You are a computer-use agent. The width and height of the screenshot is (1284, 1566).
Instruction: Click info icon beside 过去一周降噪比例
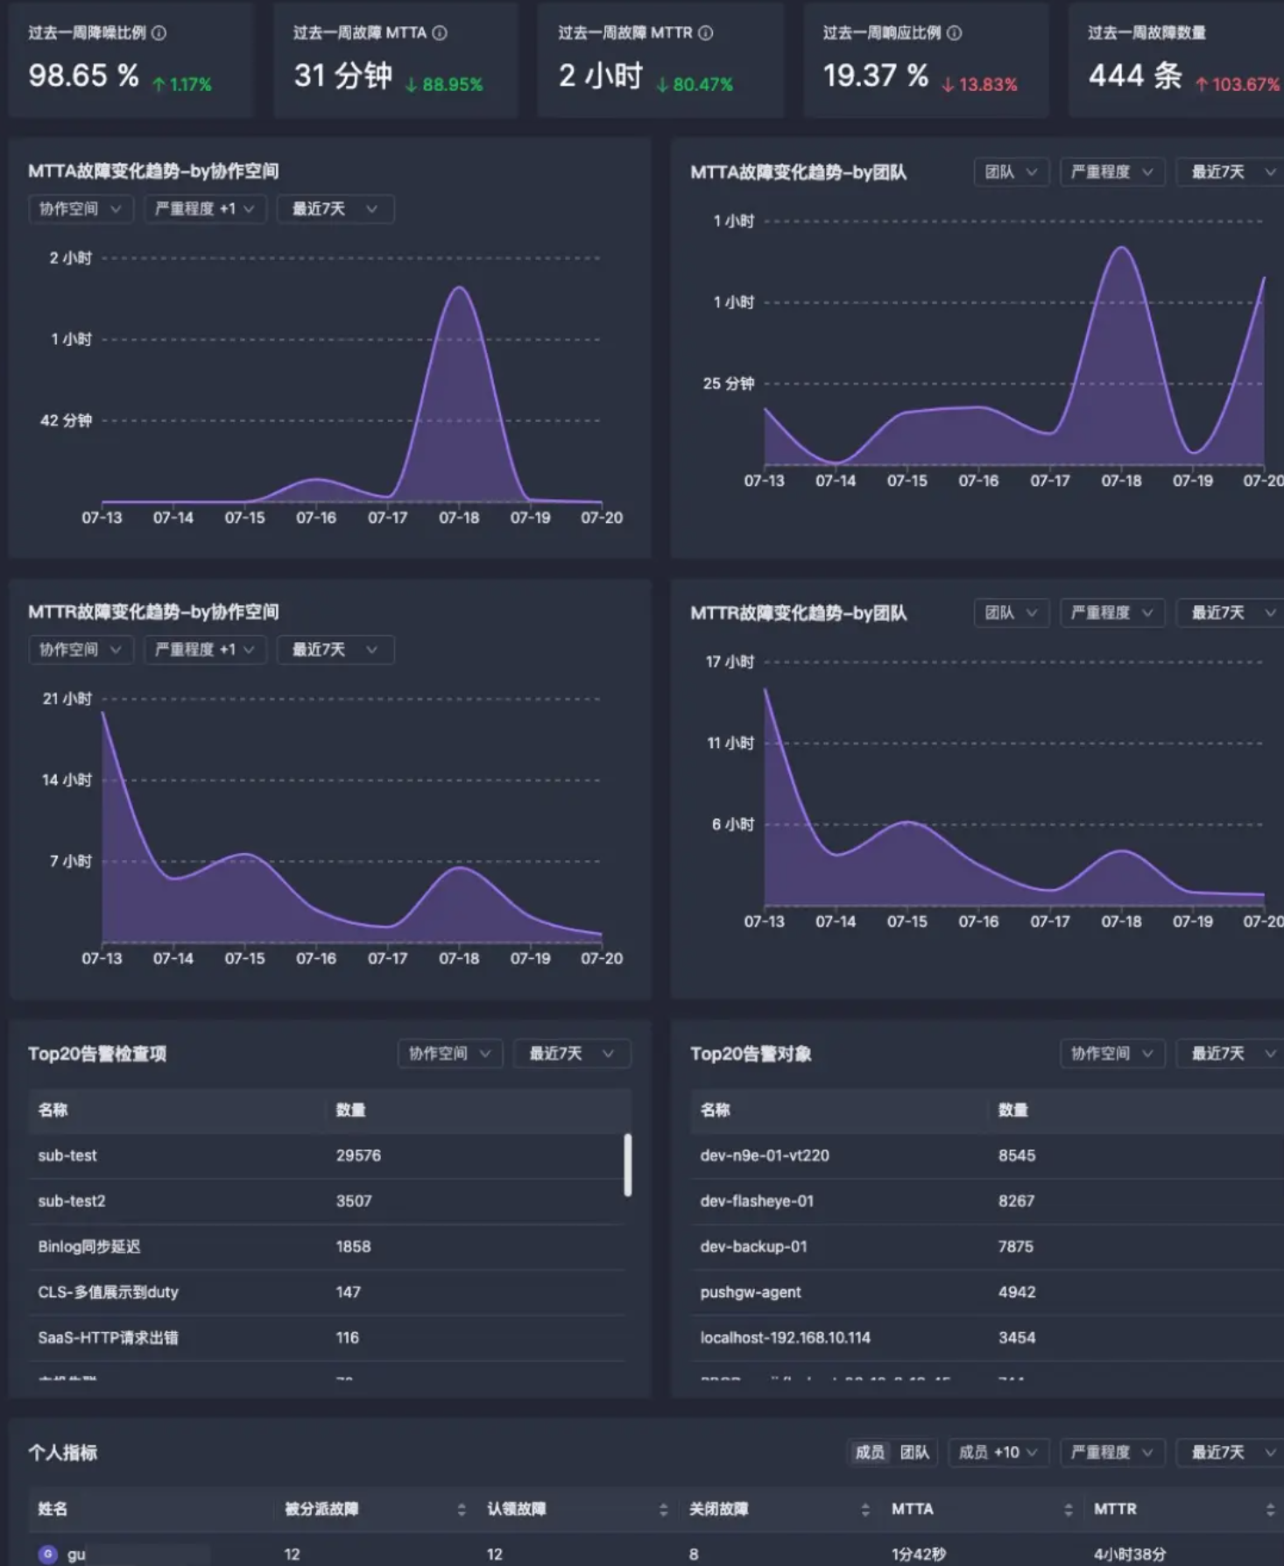(x=159, y=33)
